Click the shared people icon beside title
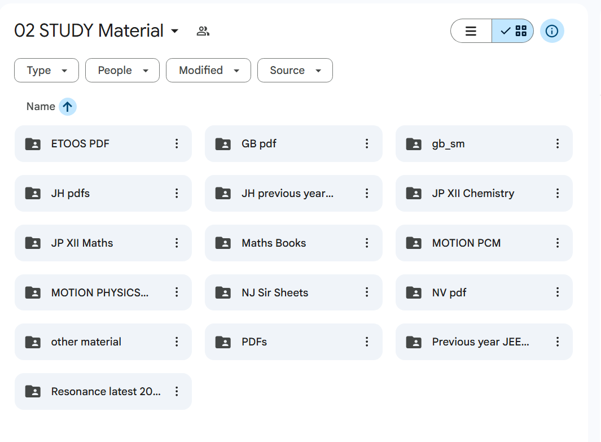Image resolution: width=601 pixels, height=442 pixels. click(203, 31)
